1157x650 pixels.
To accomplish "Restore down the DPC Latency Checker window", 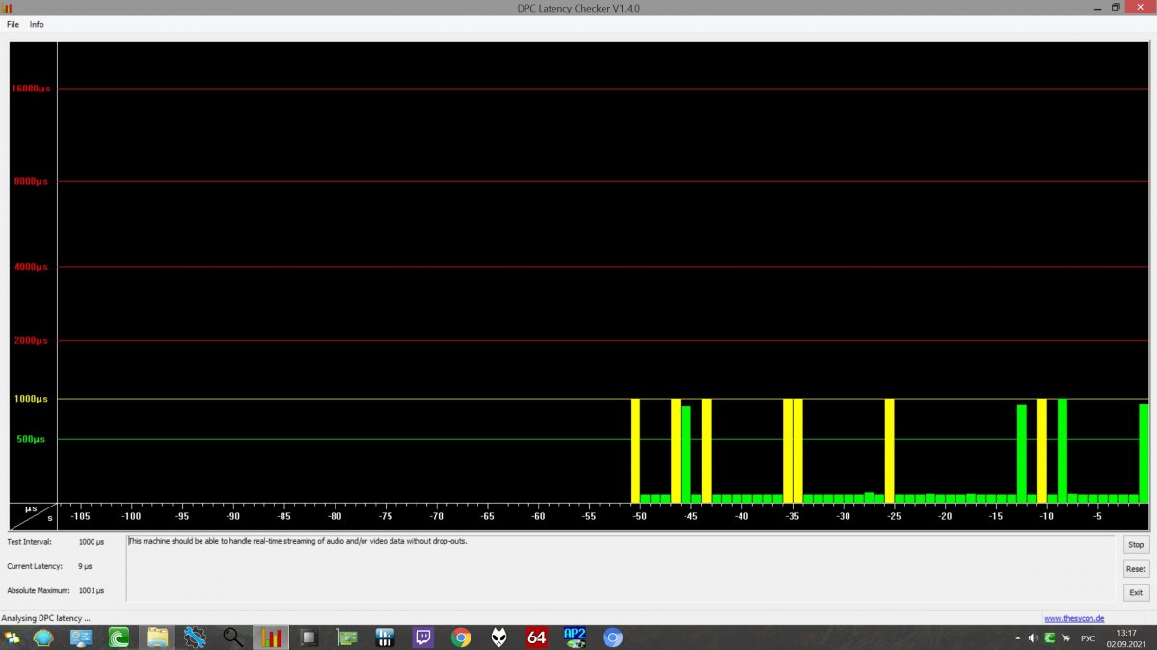I will pos(1116,7).
